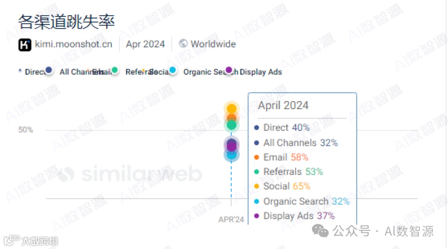Toggle the purple Display Ads legend dot
The width and height of the screenshot is (448, 249).
[229, 70]
